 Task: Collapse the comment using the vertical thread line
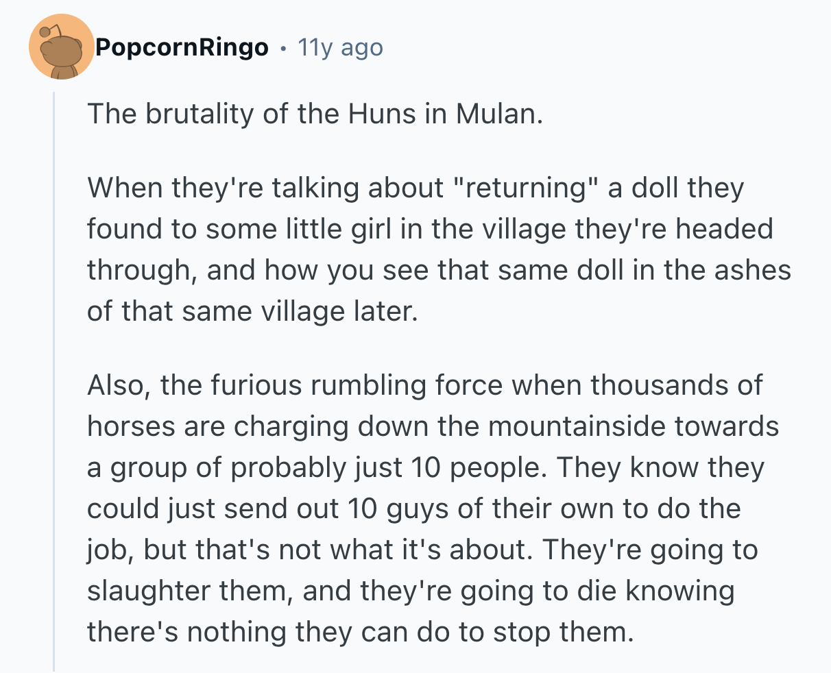click(54, 377)
